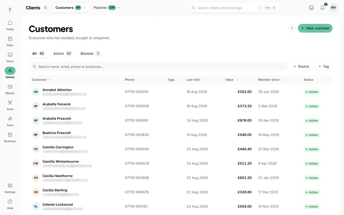Open the Business section
The width and height of the screenshot is (344, 215).
(10, 138)
